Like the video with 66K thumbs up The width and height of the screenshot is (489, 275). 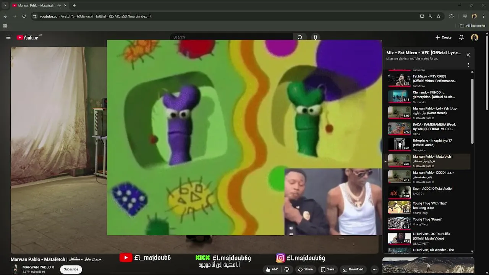click(x=272, y=269)
